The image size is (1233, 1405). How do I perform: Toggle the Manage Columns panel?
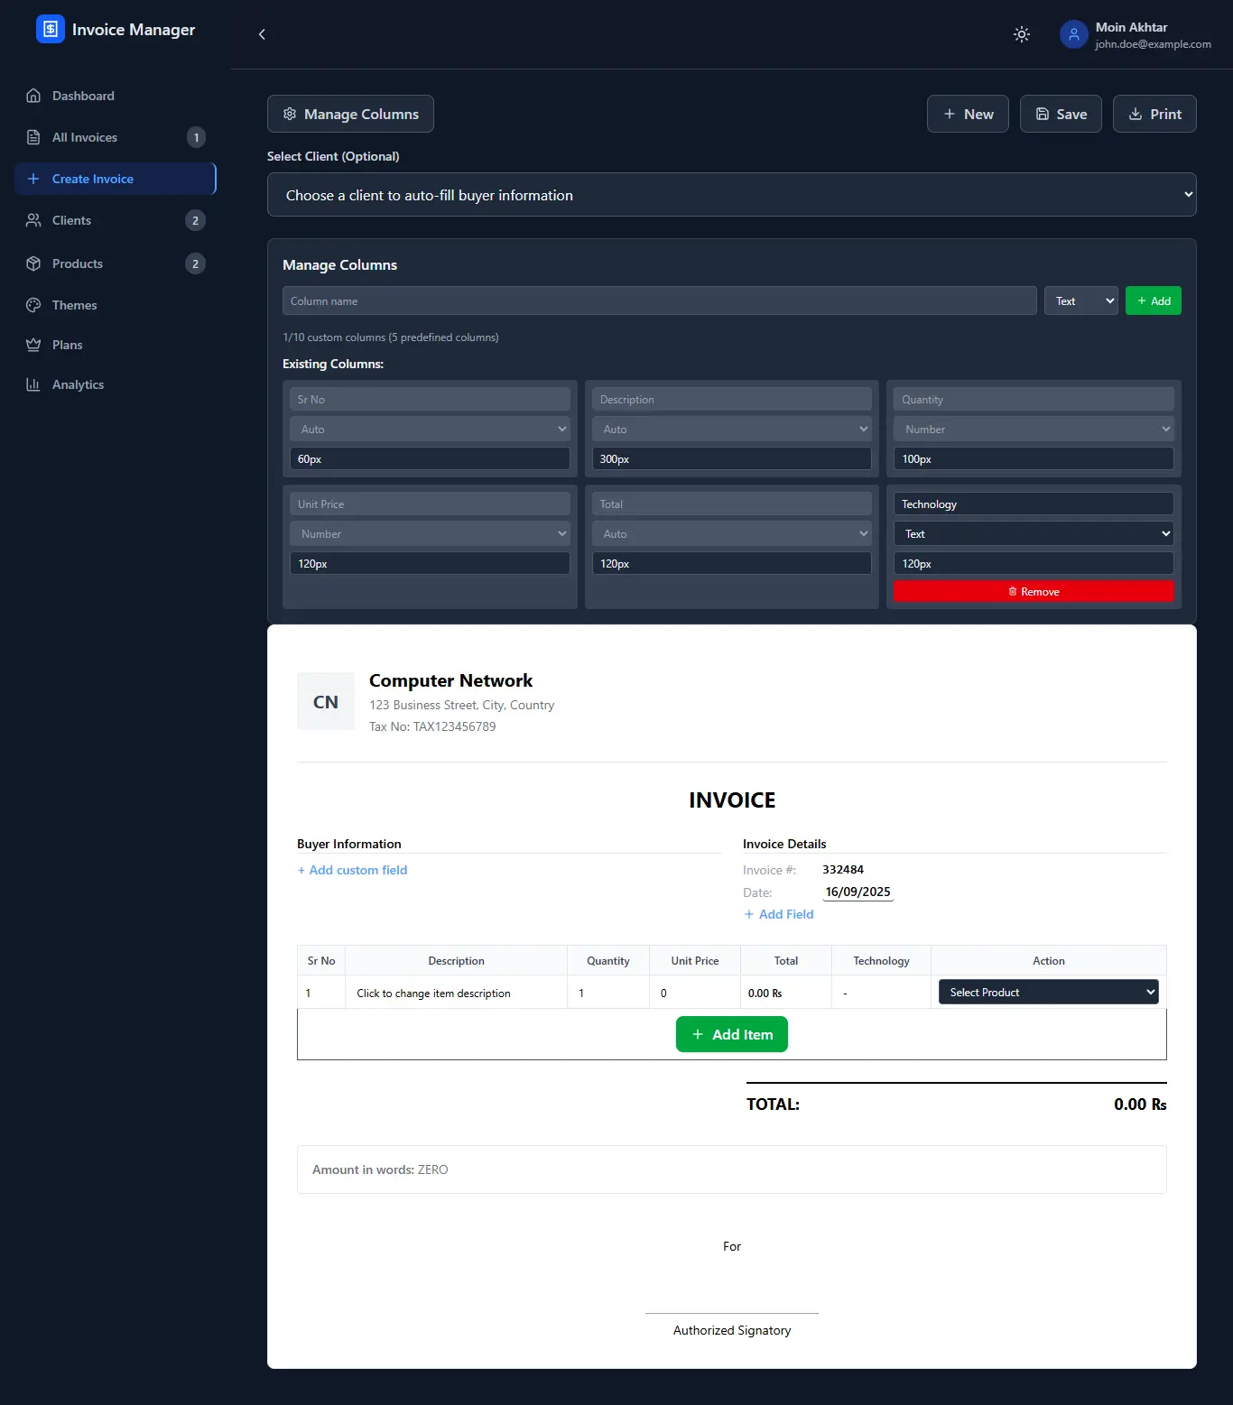coord(350,115)
